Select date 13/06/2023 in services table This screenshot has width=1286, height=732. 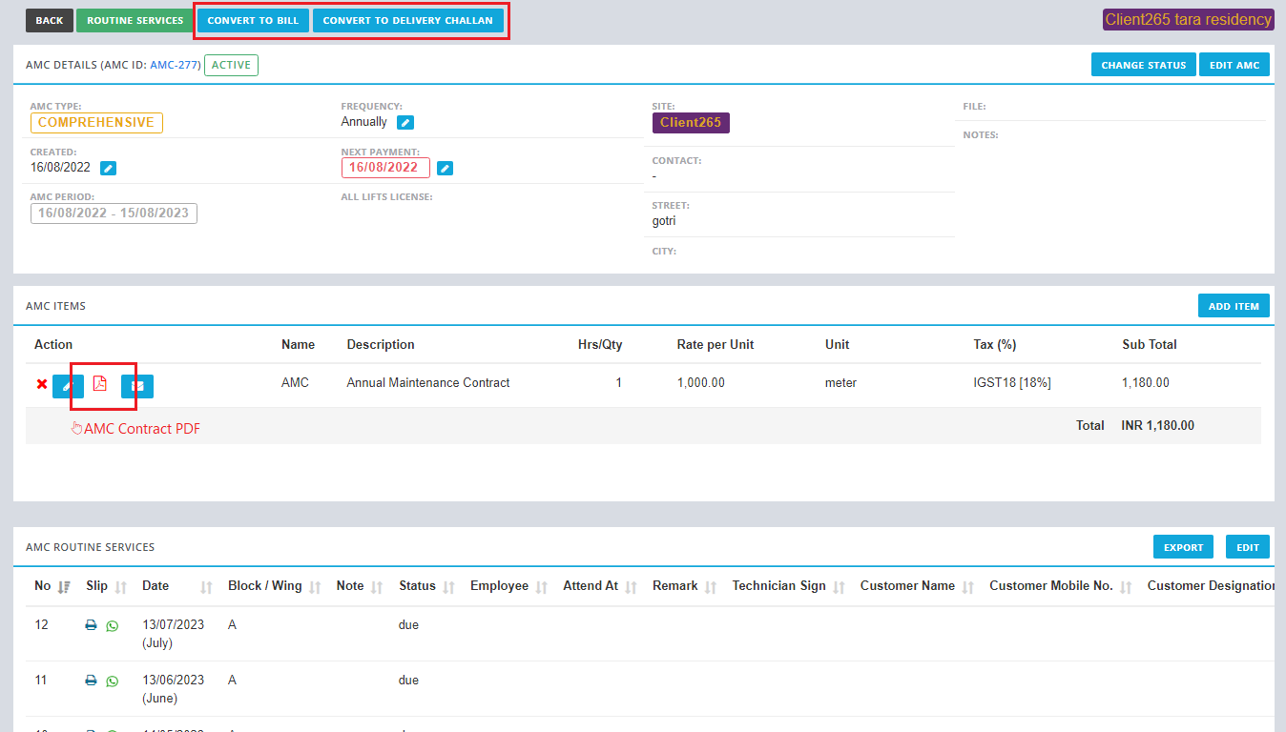click(x=173, y=681)
